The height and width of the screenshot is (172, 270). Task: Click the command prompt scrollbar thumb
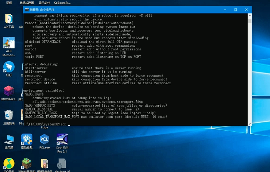(250, 21)
